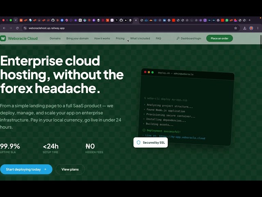Open the browser downloads icon
The image size is (262, 197).
[245, 28]
